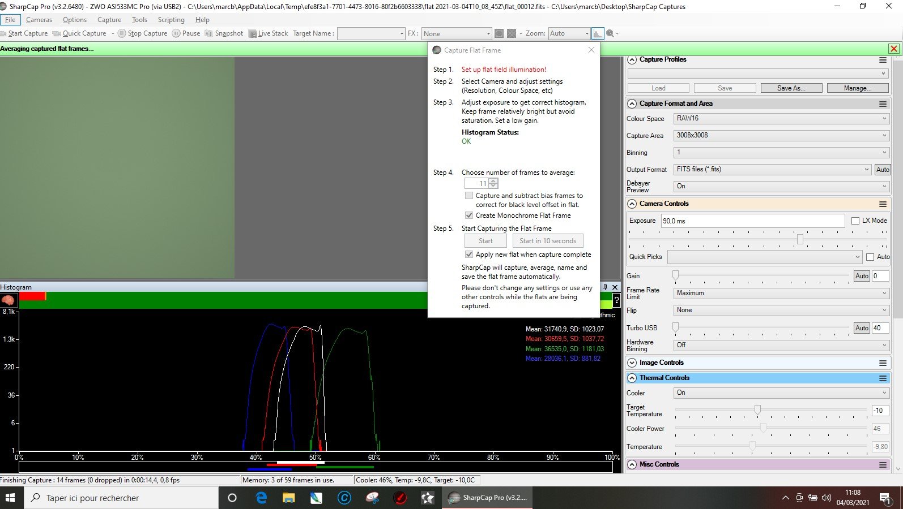The width and height of the screenshot is (903, 509).
Task: Open Camera Controls panel menu icon
Action: 883,204
